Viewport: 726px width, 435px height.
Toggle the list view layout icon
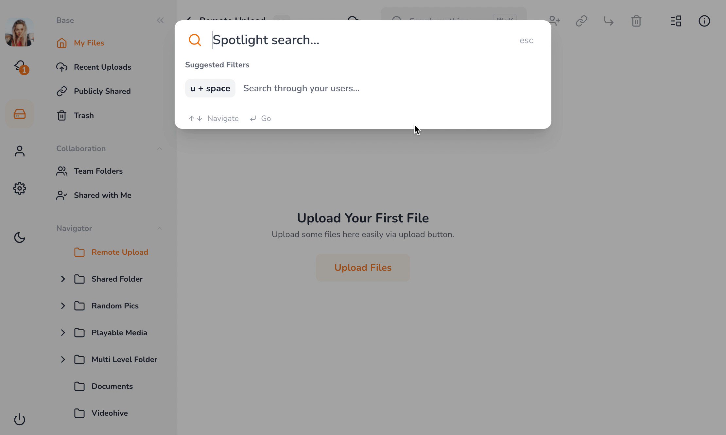pos(676,21)
